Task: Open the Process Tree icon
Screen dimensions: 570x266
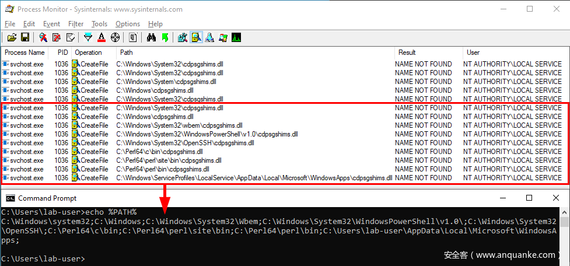Action: point(133,38)
